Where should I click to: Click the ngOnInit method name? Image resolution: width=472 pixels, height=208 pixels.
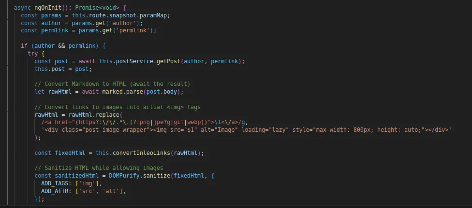click(x=48, y=8)
